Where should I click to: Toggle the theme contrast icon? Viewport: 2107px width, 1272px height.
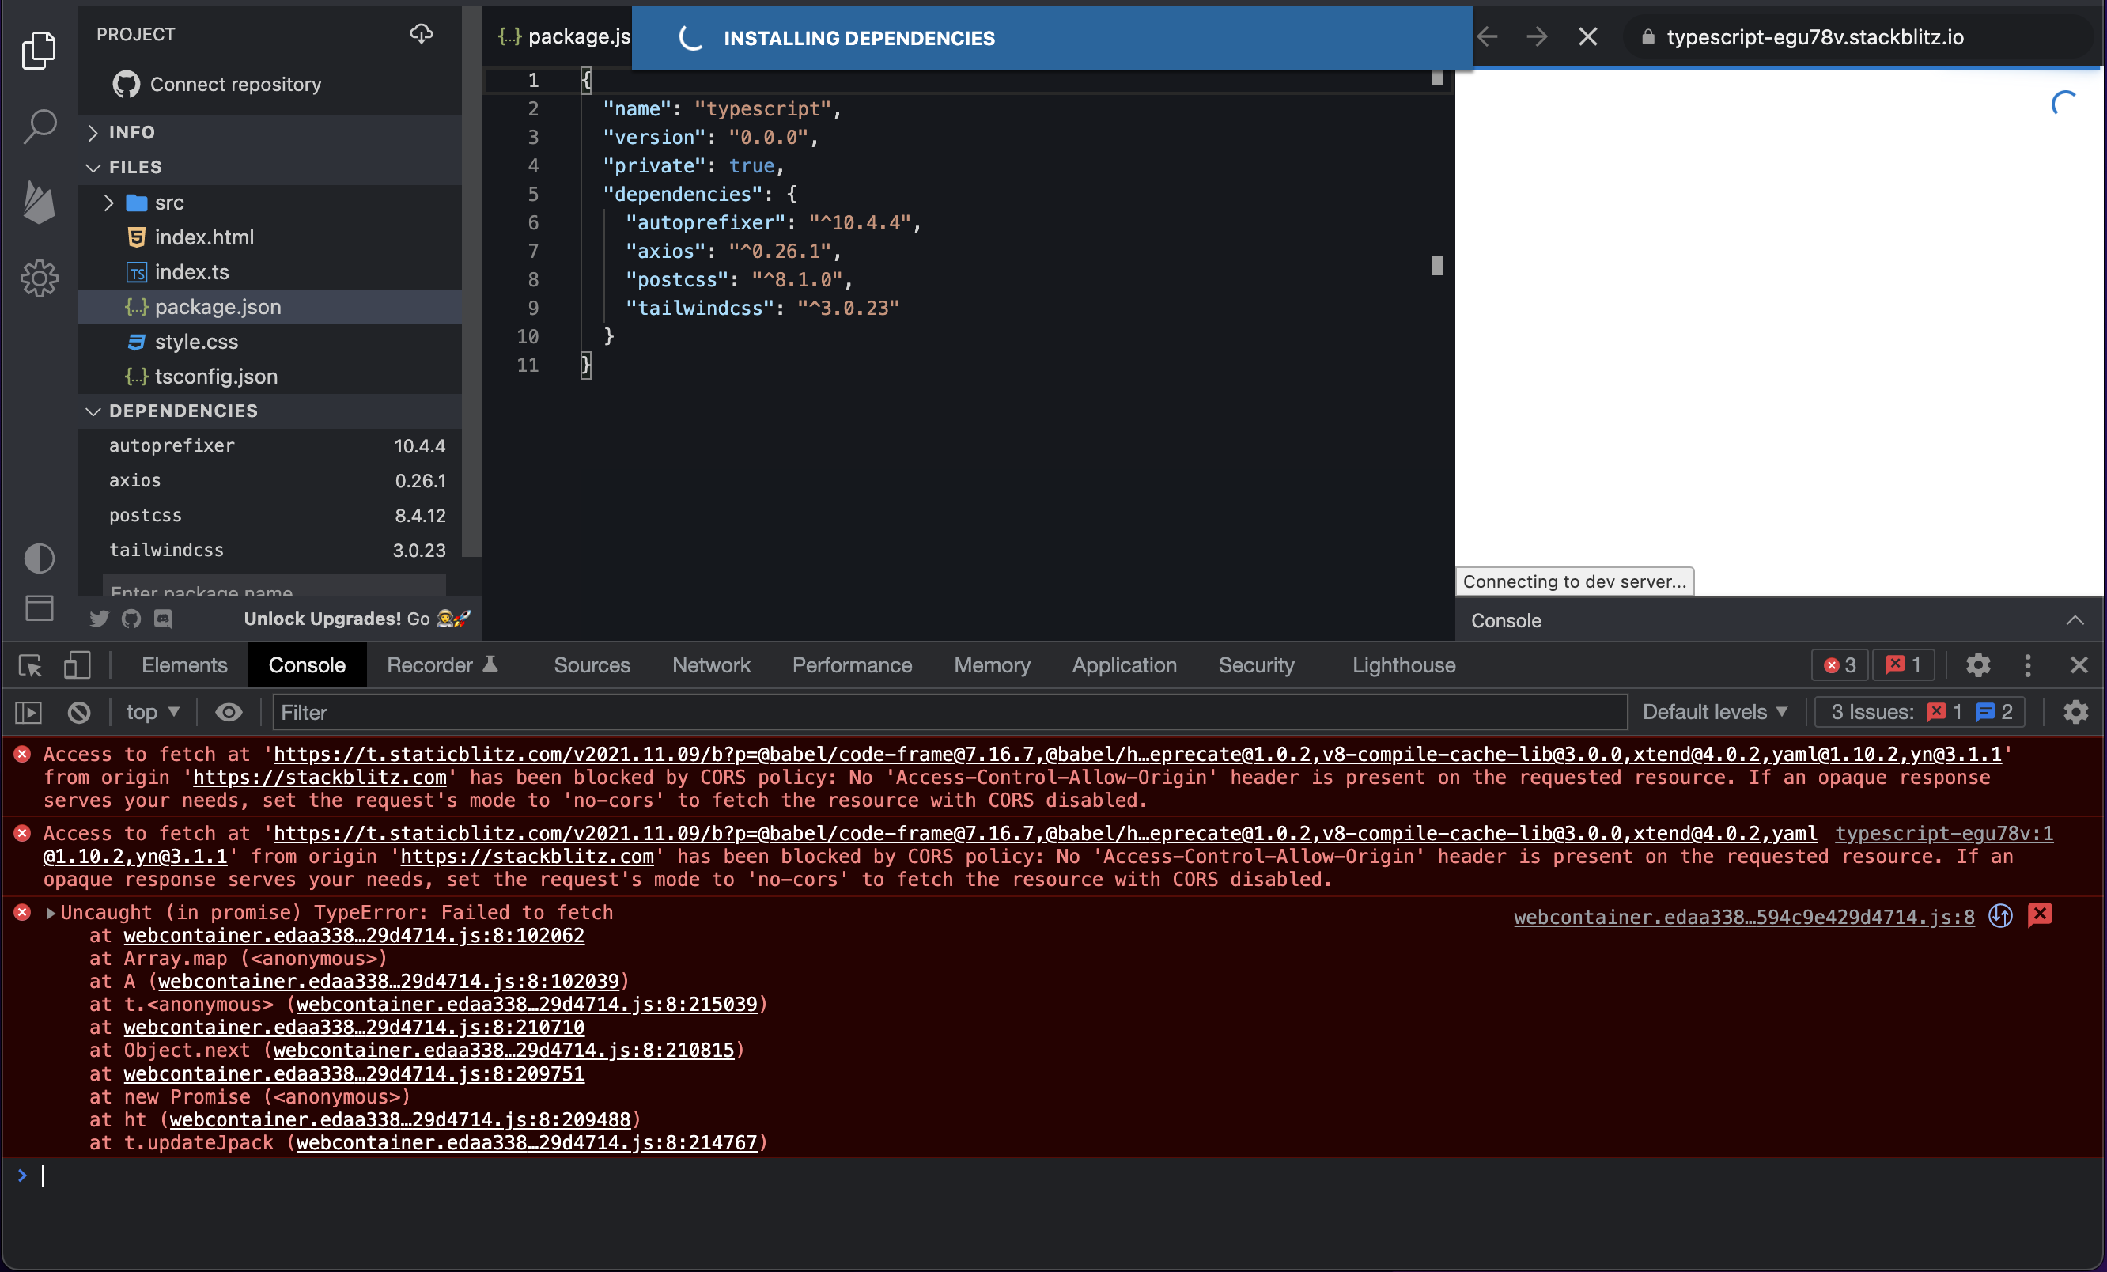[x=40, y=558]
